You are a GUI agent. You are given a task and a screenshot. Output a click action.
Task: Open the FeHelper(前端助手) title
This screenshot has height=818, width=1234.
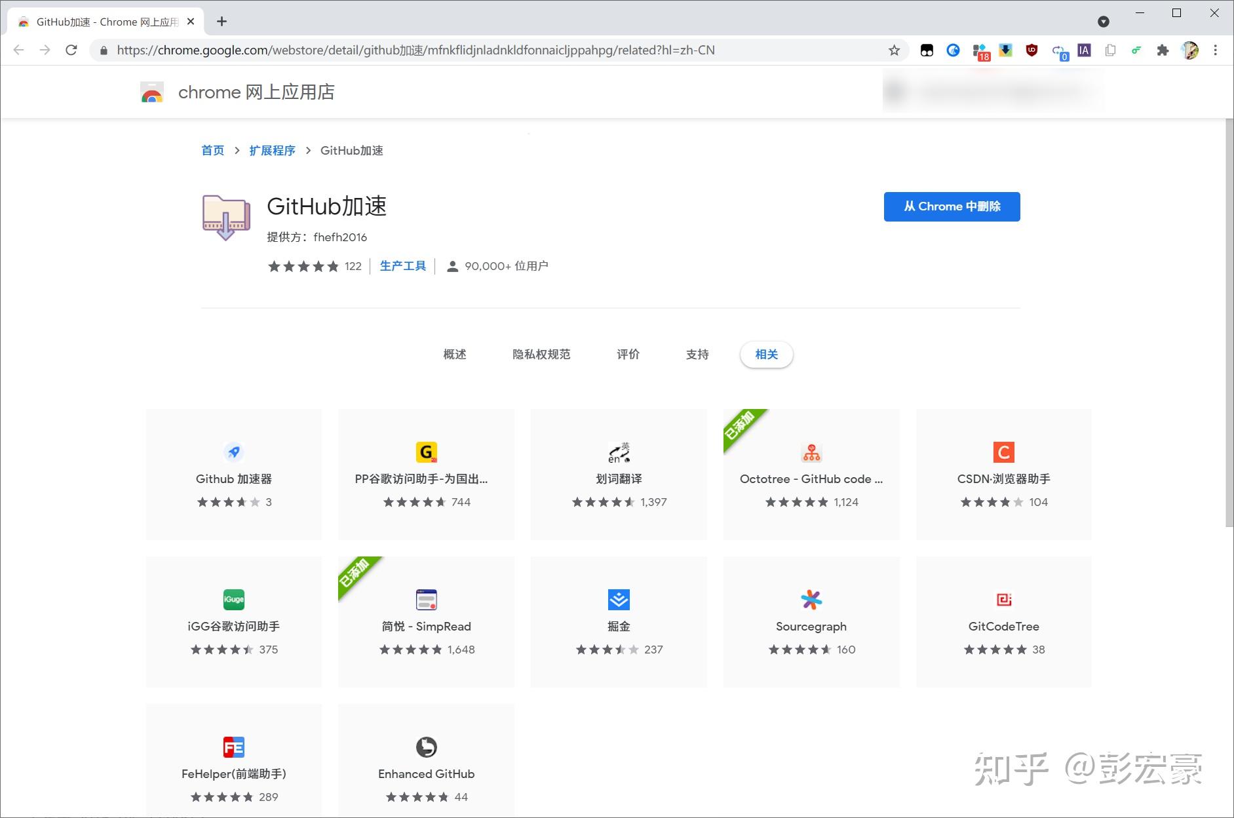234,774
